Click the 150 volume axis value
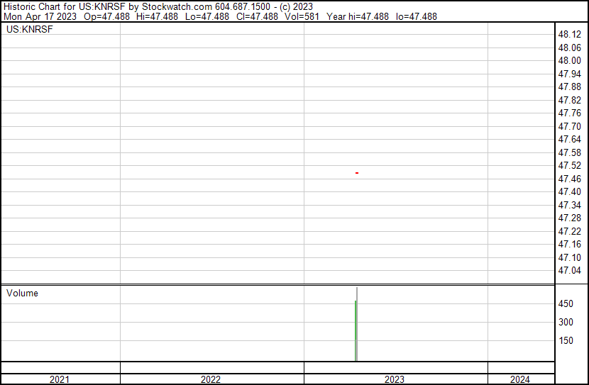Screen dimensions: 589x385 (x=566, y=340)
